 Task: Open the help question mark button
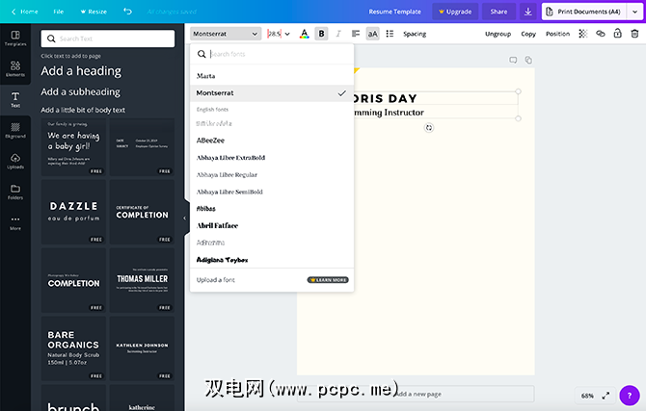(x=629, y=396)
